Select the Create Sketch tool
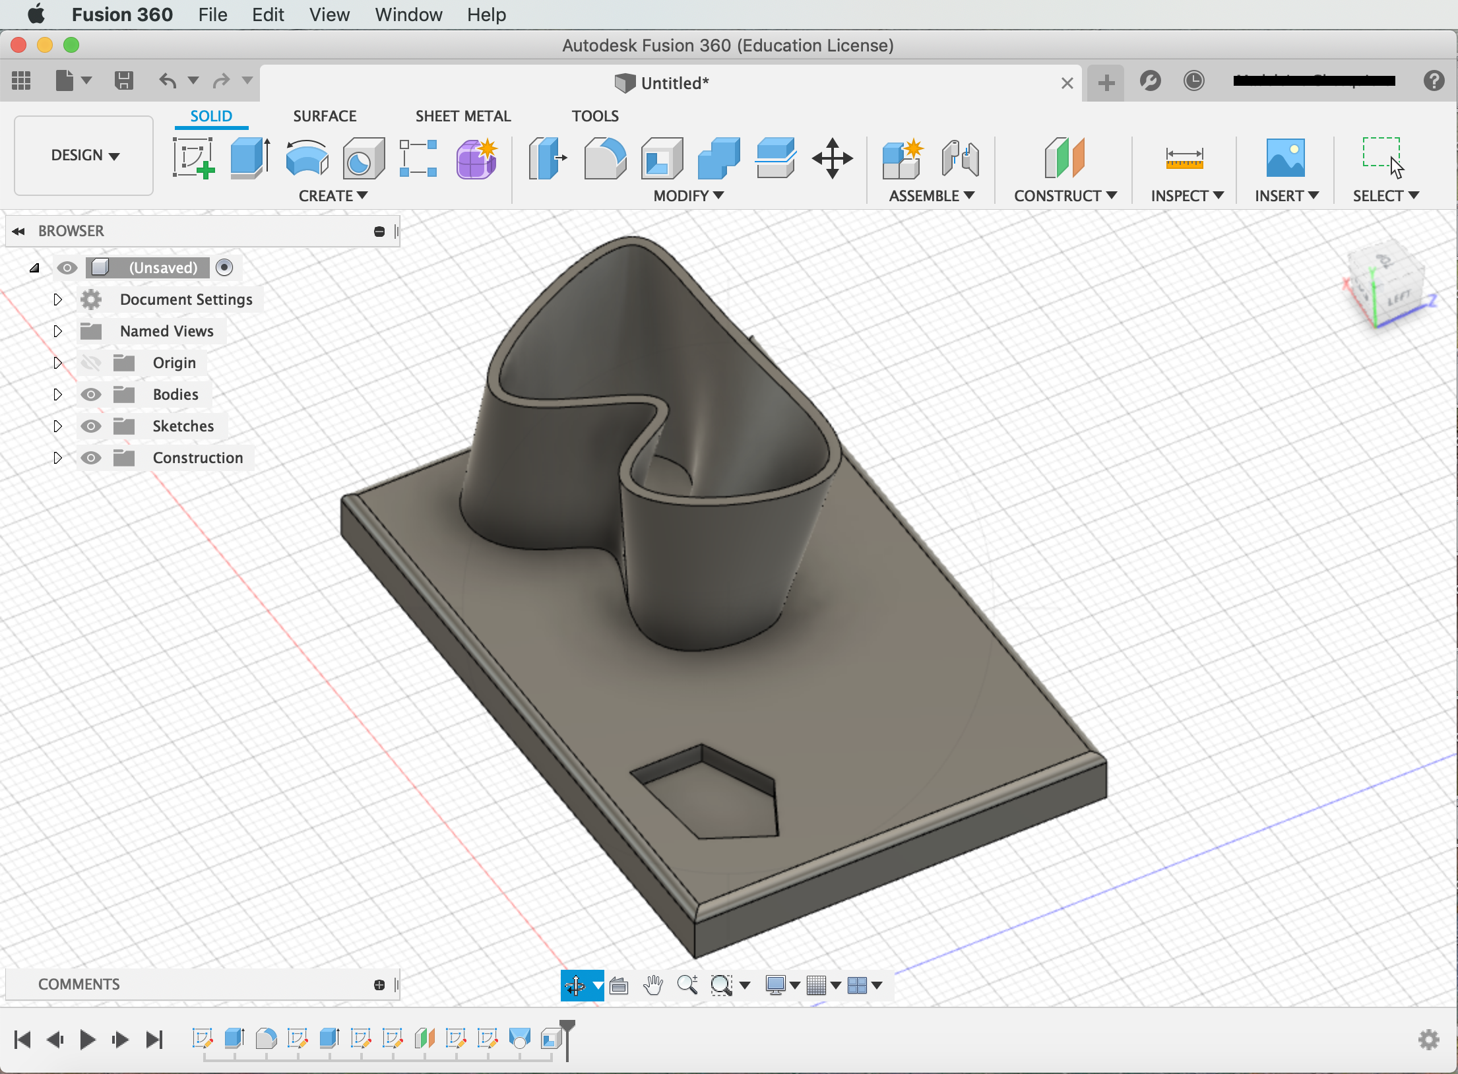Image resolution: width=1458 pixels, height=1074 pixels. coord(193,158)
